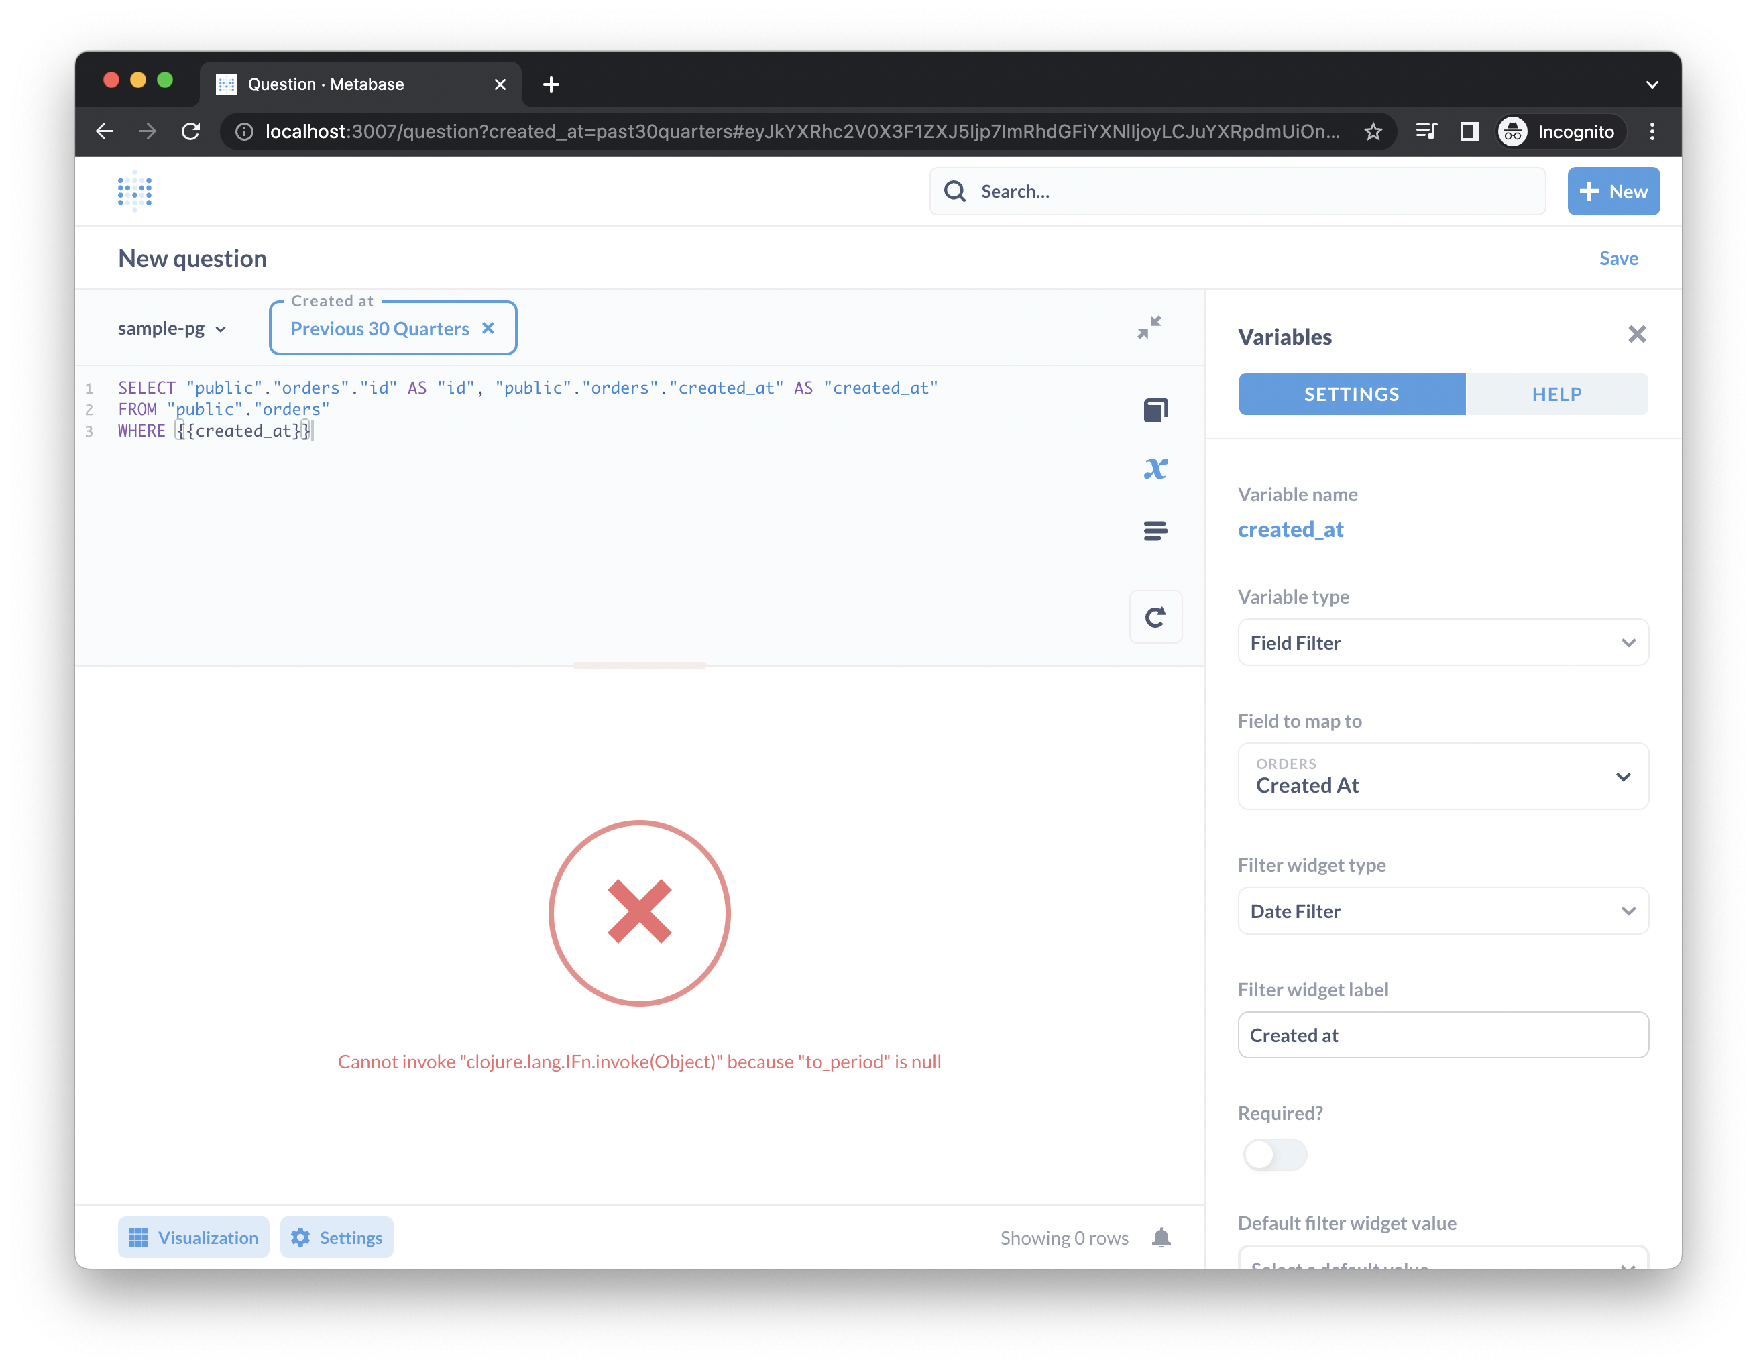Open the SQL snippets icon

click(1155, 531)
